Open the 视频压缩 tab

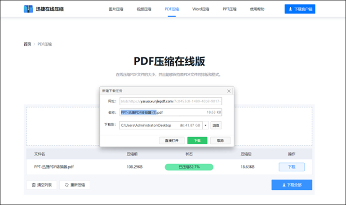coord(144,9)
